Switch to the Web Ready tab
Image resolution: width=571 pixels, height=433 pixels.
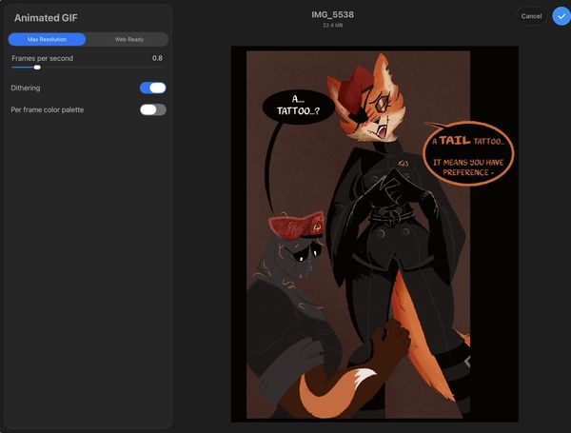pos(128,39)
